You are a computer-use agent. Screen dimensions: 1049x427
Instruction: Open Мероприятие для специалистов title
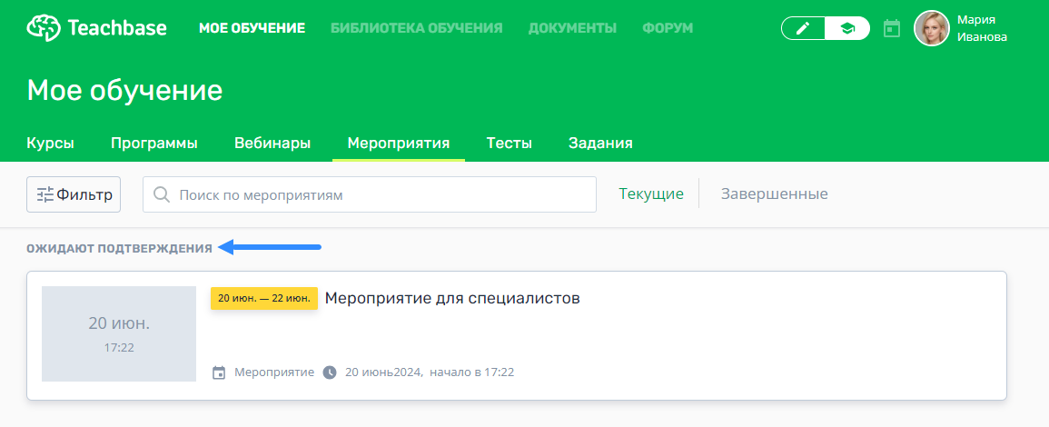point(452,299)
